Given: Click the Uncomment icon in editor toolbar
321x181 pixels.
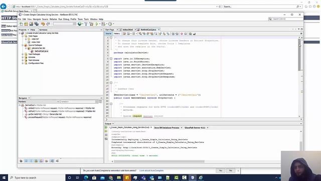Looking at the screenshot, I should point(194,34).
